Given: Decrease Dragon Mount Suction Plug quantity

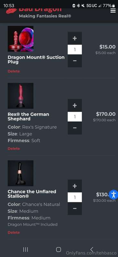Looking at the screenshot, I should [x=75, y=61].
